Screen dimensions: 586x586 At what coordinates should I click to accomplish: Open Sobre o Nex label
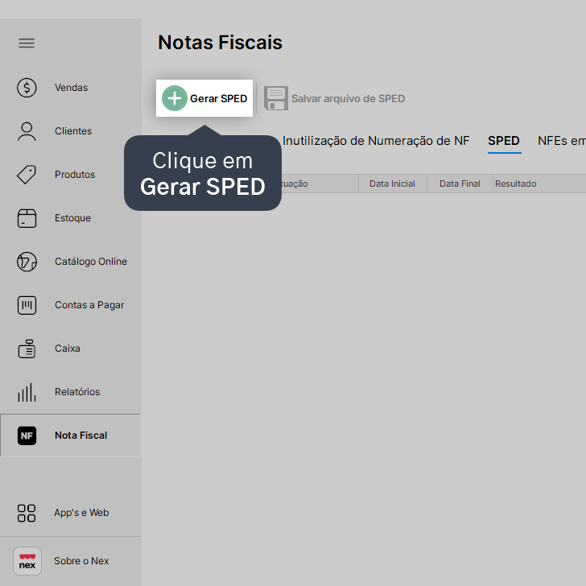click(x=81, y=561)
